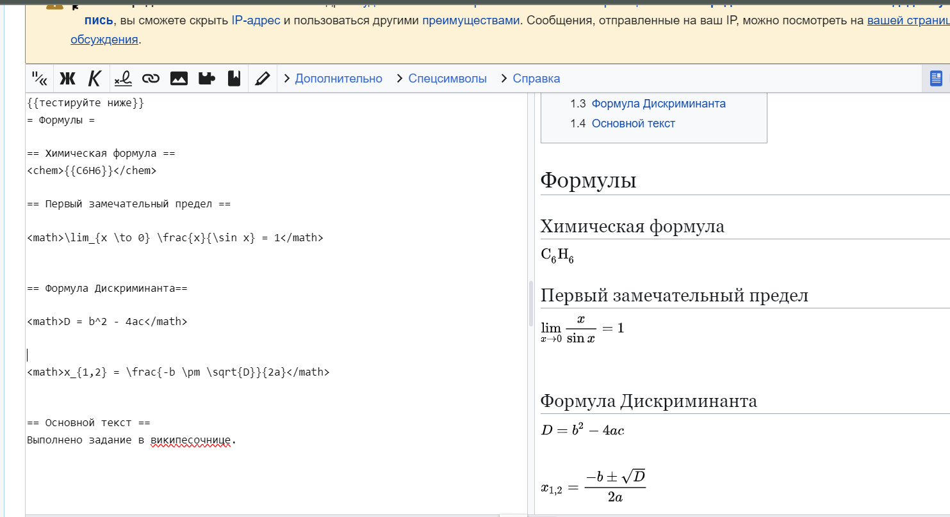This screenshot has width=950, height=517.
Task: Toggle the preview pane blue icon
Action: (x=936, y=79)
